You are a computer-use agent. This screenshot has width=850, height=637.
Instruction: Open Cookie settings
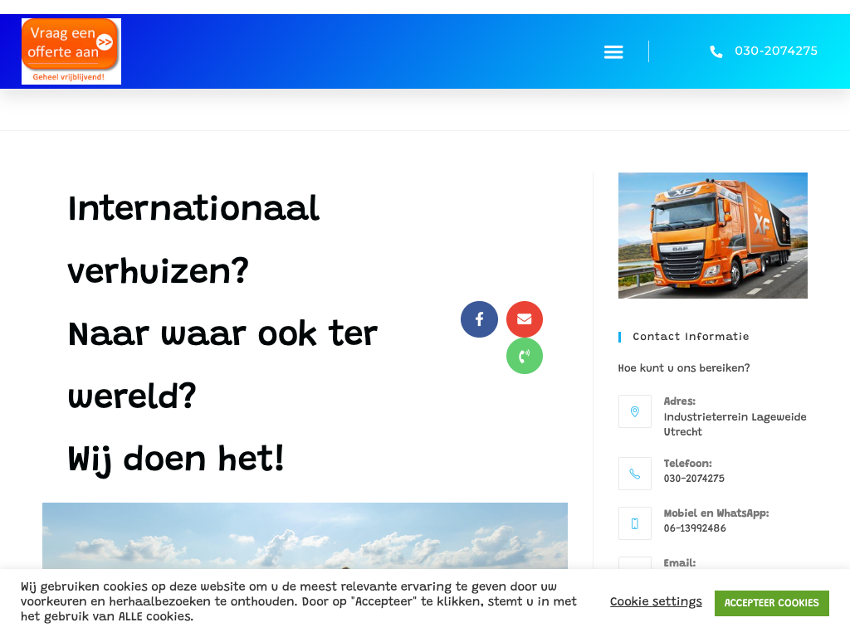[x=656, y=602]
